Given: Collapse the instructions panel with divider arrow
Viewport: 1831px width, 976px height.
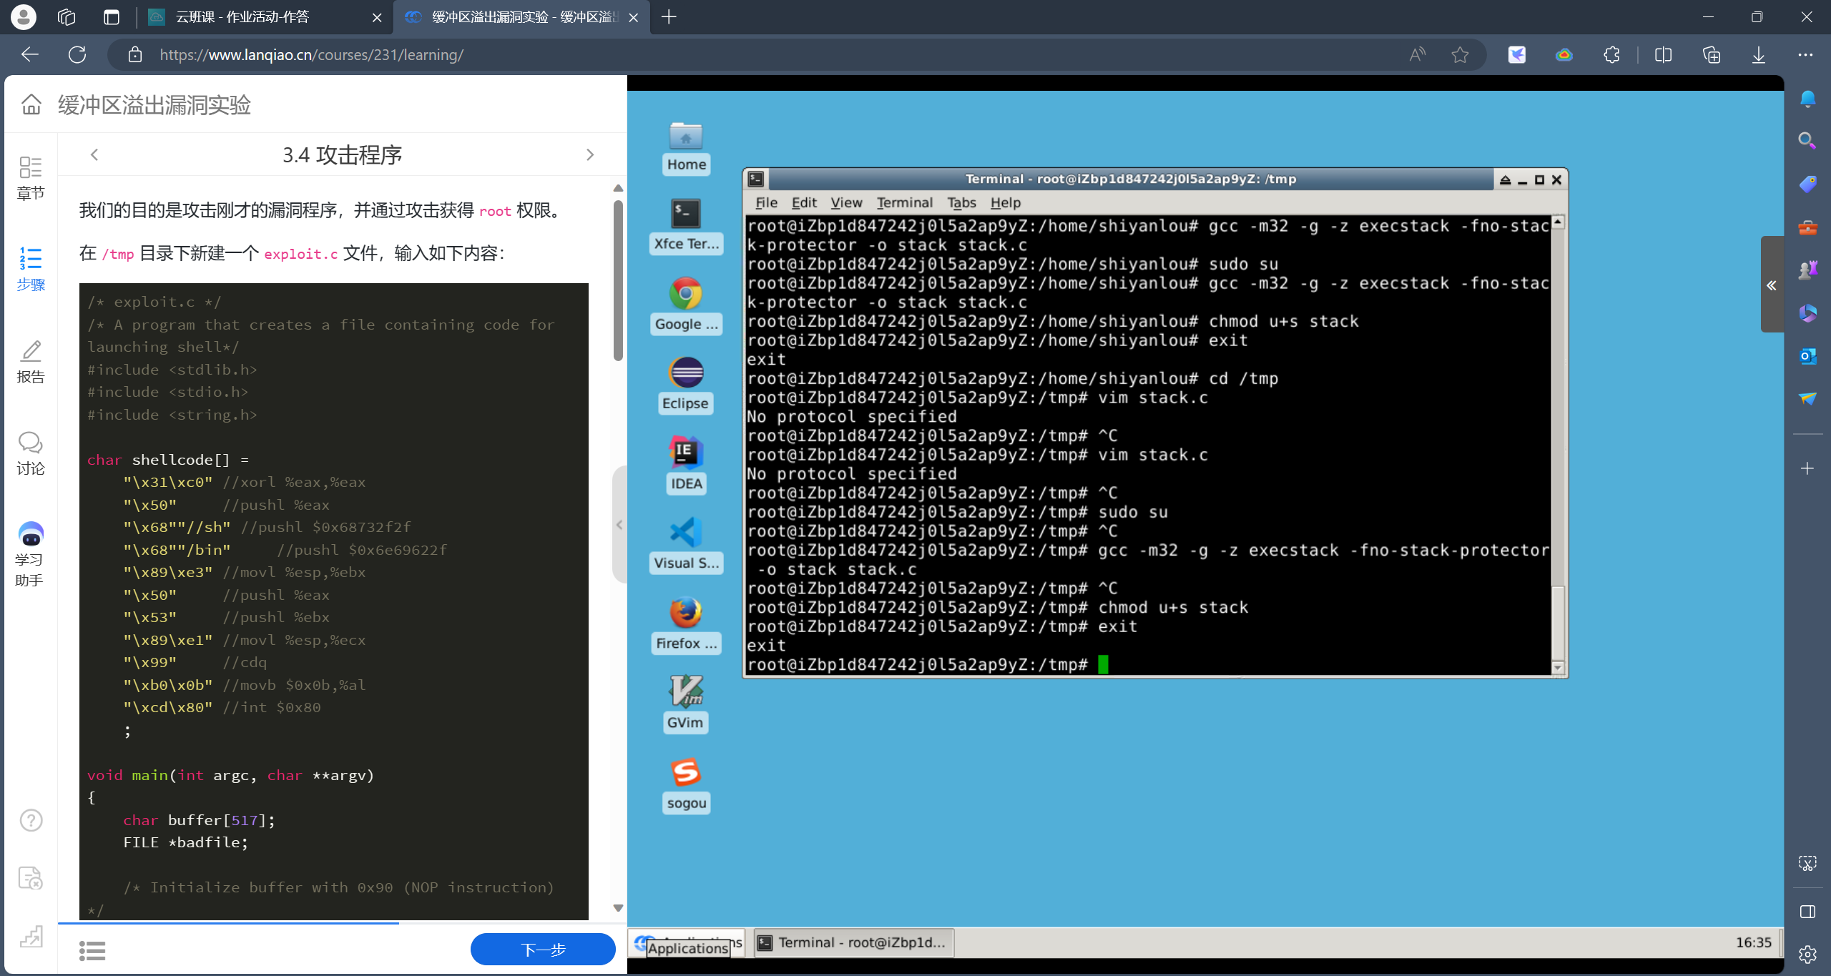Looking at the screenshot, I should [x=619, y=525].
